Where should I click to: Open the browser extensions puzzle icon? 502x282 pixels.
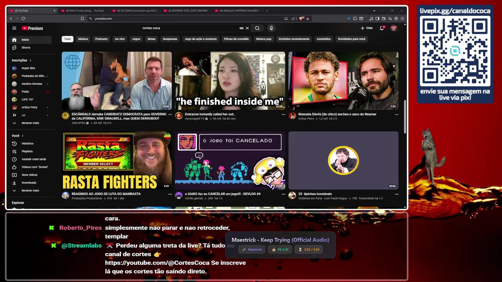(x=355, y=18)
